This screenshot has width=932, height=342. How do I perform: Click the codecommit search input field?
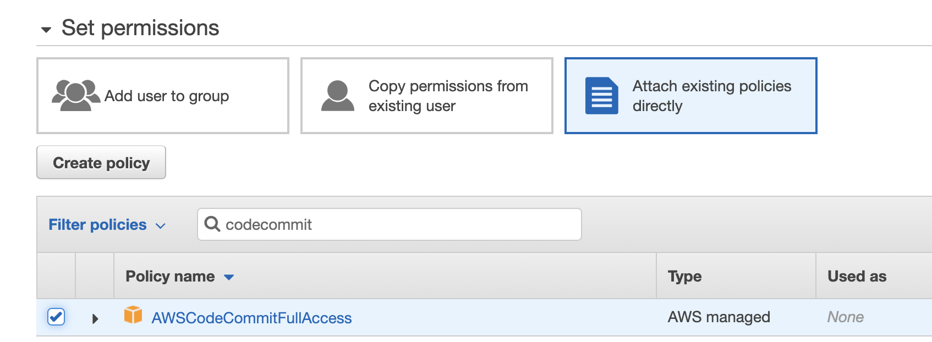coord(390,224)
